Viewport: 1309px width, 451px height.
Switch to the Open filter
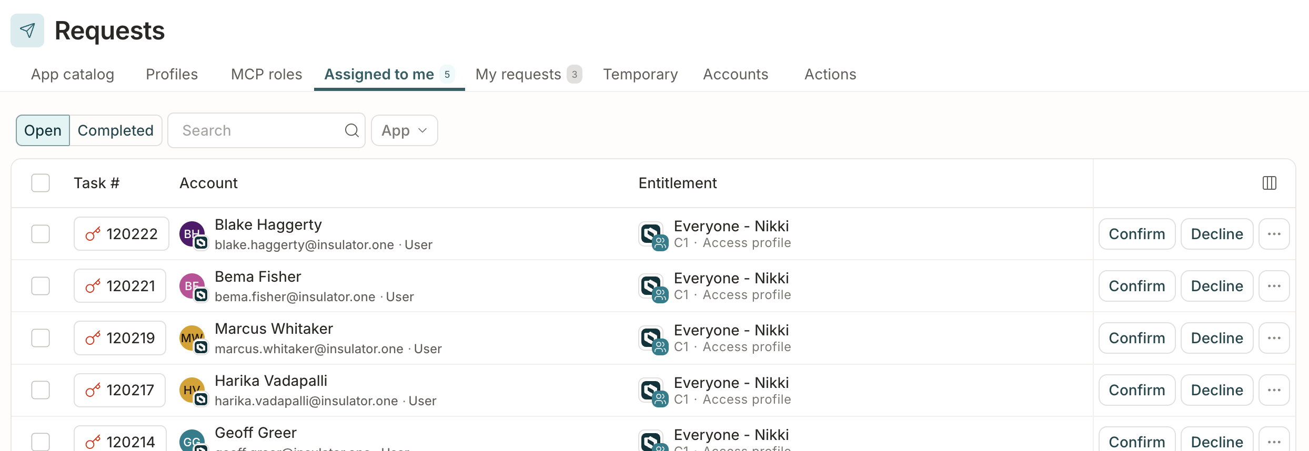tap(43, 130)
